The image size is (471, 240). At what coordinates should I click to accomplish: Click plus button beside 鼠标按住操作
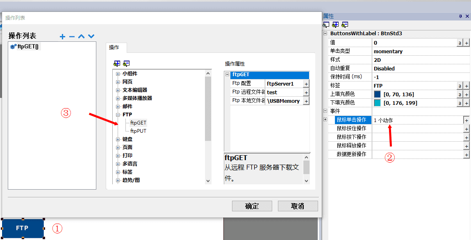(466, 129)
